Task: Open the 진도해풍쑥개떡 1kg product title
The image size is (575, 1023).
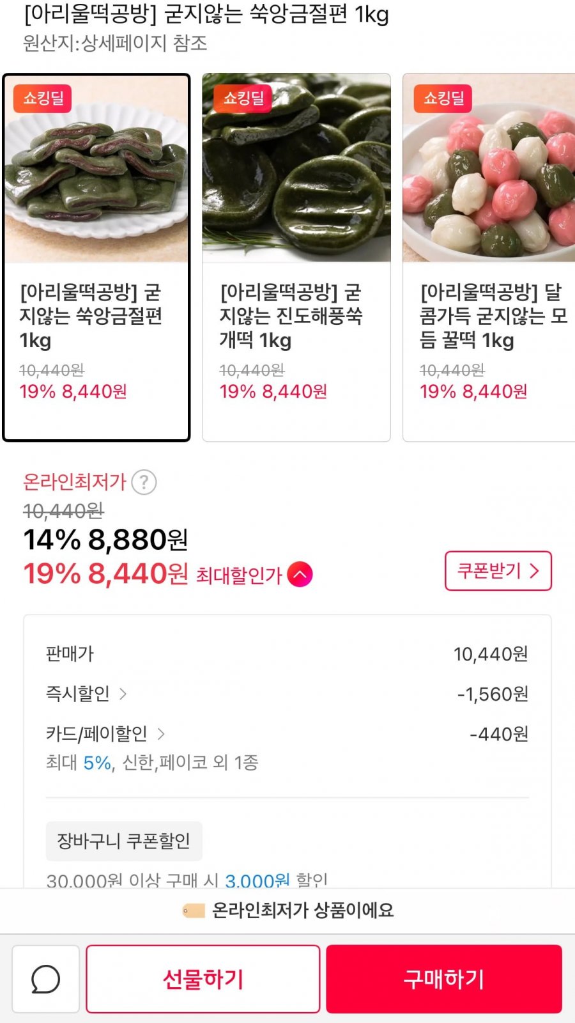Action: pyautogui.click(x=291, y=316)
